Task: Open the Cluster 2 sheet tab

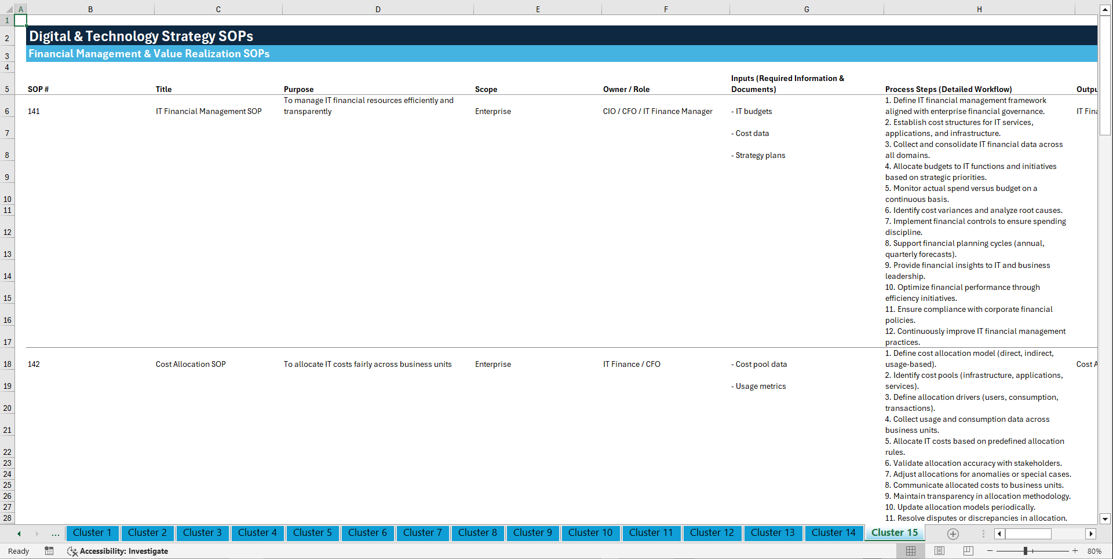Action: (x=147, y=533)
